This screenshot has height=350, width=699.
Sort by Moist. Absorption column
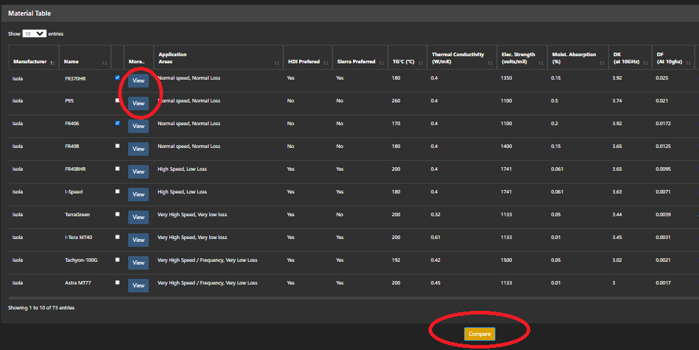tap(578, 58)
